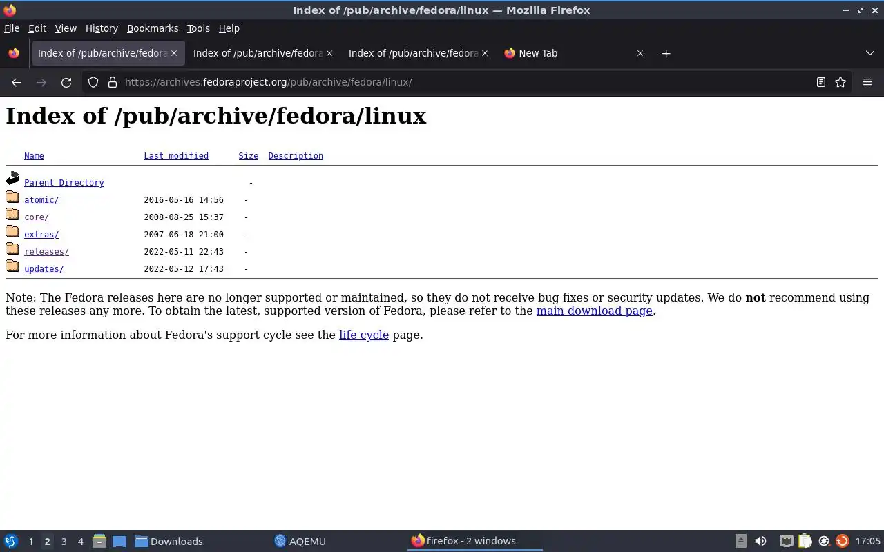Toggle reader view icon in address bar
Viewport: 884px width, 552px height.
(821, 82)
